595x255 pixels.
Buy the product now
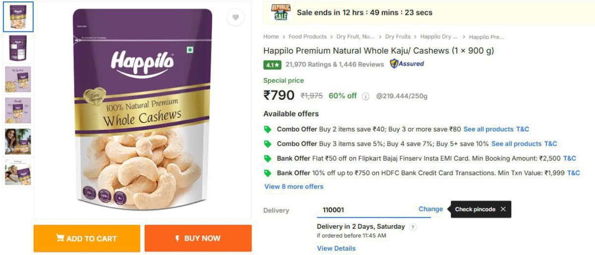pos(198,239)
